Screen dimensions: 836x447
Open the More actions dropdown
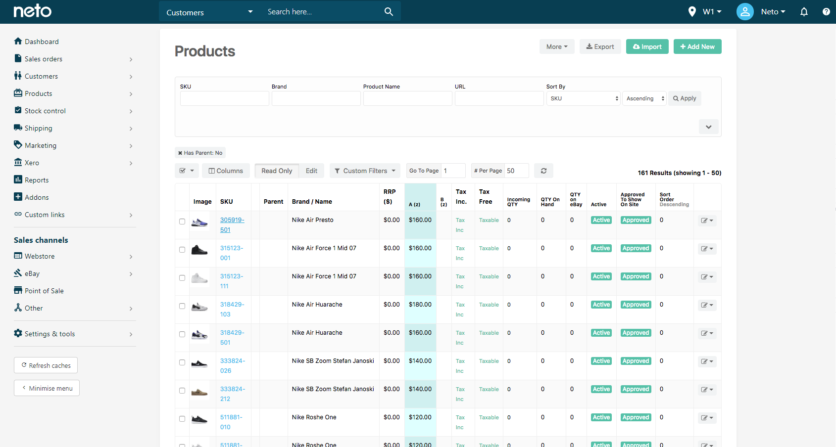(557, 46)
